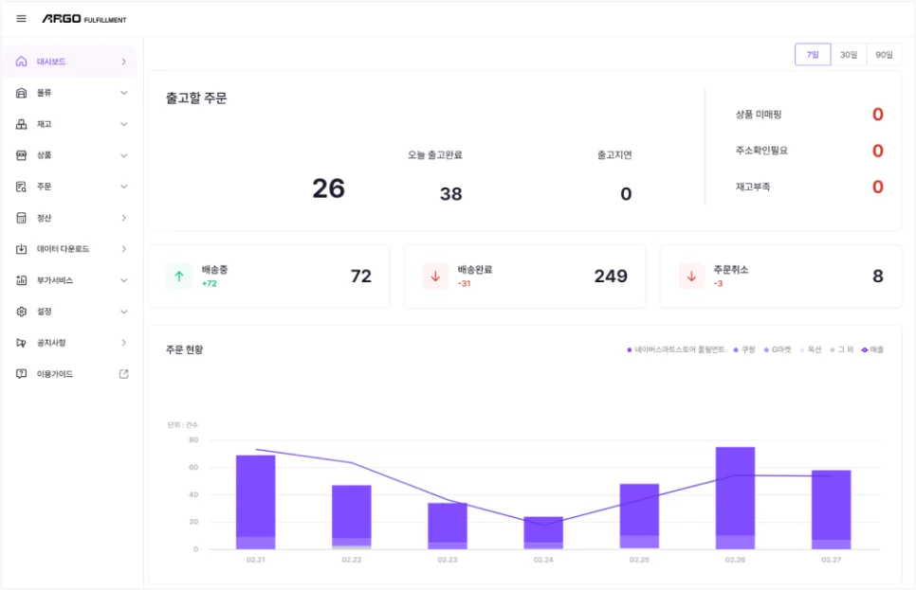The image size is (916, 590).
Task: Open the hamburger menu icon
Action: 21,19
